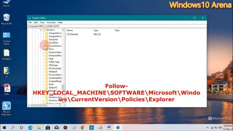Viewport: 233px width, 131px height.
Task: Select the NcsiUwpApp key
Action: coord(55,68)
